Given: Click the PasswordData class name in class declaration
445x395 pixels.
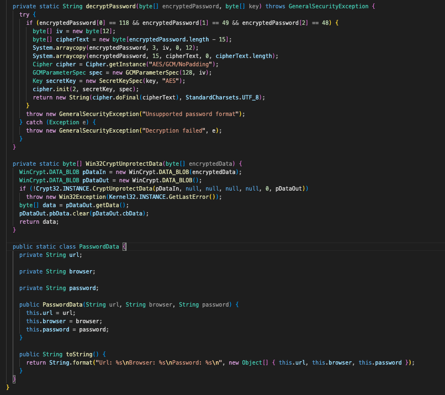Looking at the screenshot, I should [99, 246].
